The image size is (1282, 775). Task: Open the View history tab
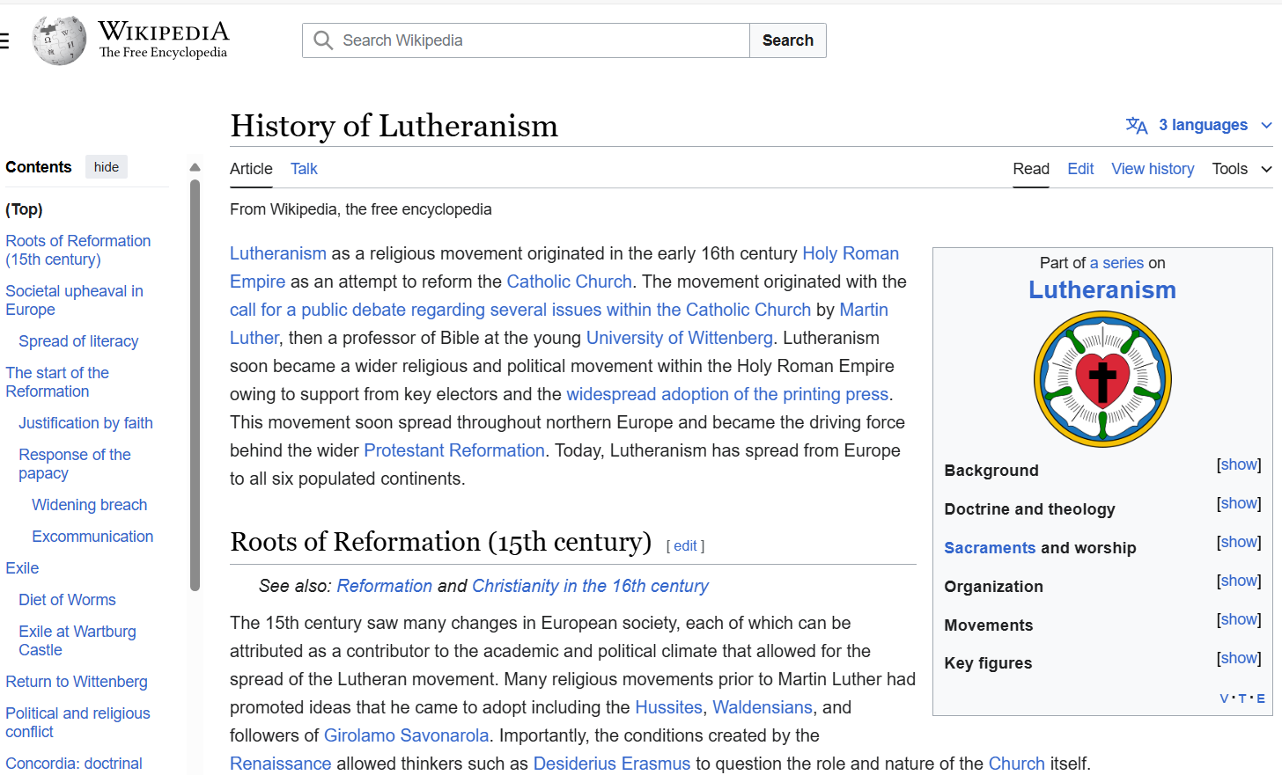(1153, 169)
